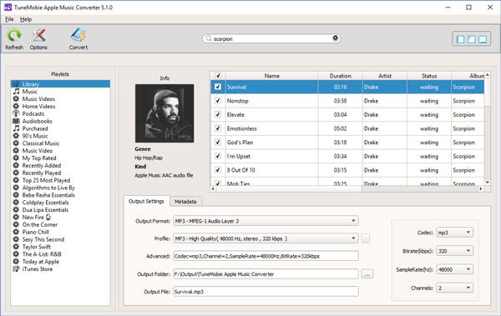Uncheck the Survival track checkbox
The width and height of the screenshot is (501, 316).
click(x=218, y=87)
